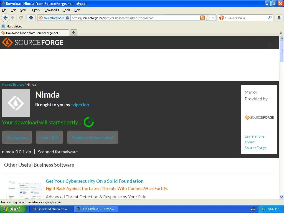
Task: Open the DuckDuckGo search engine dropdown
Action: (x=223, y=18)
